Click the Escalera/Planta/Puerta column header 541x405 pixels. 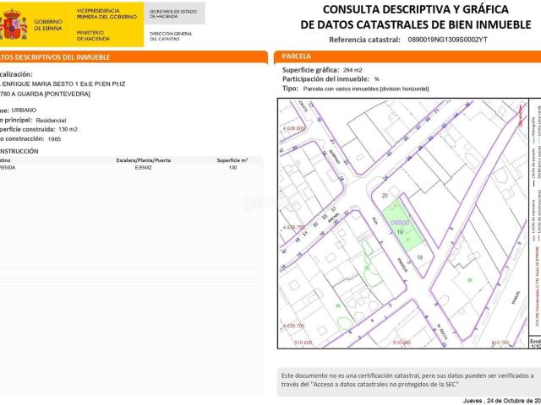coord(143,159)
